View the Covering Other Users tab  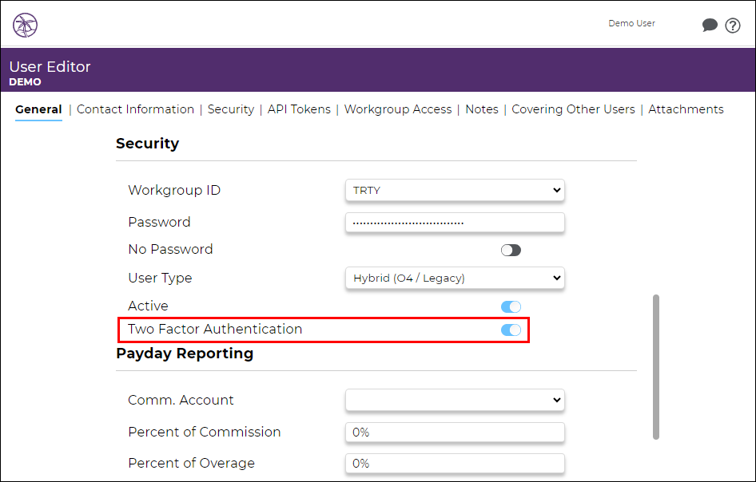pos(573,109)
